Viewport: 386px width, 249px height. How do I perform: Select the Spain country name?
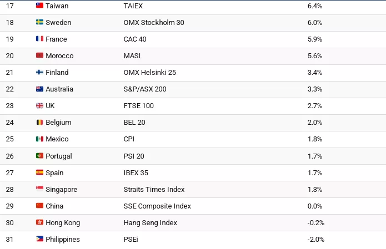(x=55, y=172)
